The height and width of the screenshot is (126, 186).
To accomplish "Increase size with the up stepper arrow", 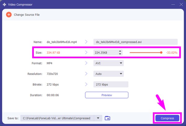I will pyautogui.click(x=120, y=51).
